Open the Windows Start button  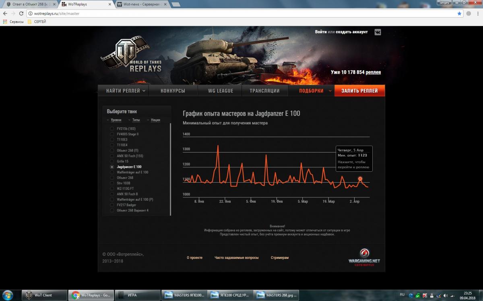(8, 295)
